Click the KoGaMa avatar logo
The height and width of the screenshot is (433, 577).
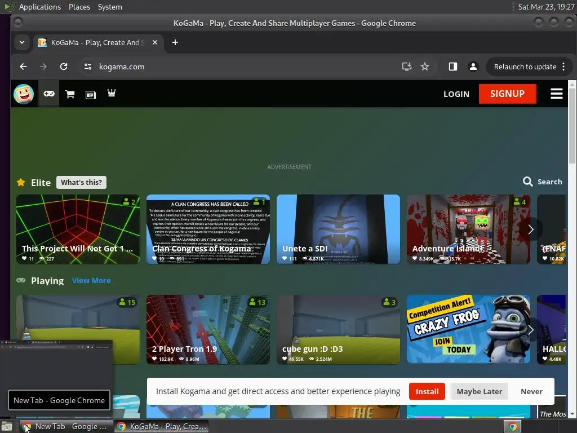[x=24, y=94]
